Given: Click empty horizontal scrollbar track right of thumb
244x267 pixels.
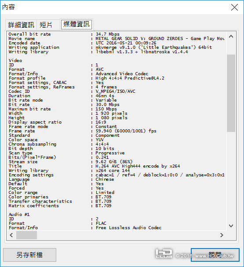Looking at the screenshot, I should coord(127,235).
